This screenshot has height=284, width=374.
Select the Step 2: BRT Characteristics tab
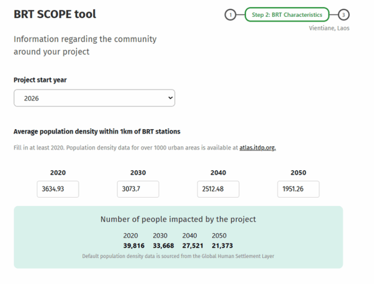[287, 15]
